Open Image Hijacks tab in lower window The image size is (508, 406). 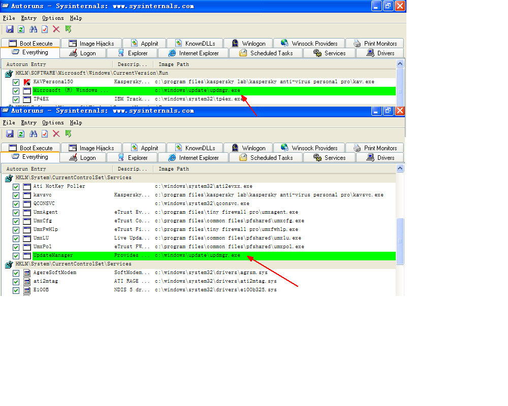tap(91, 148)
